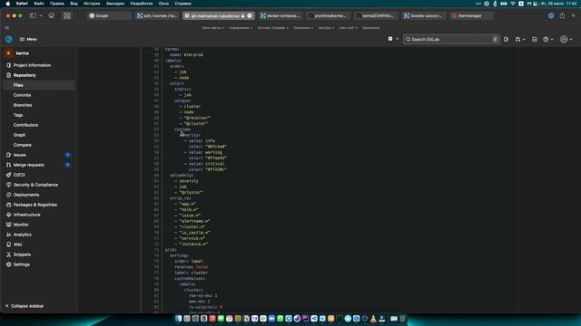Click the GitLab logo in the top bar
This screenshot has height=326, width=581.
9,39
